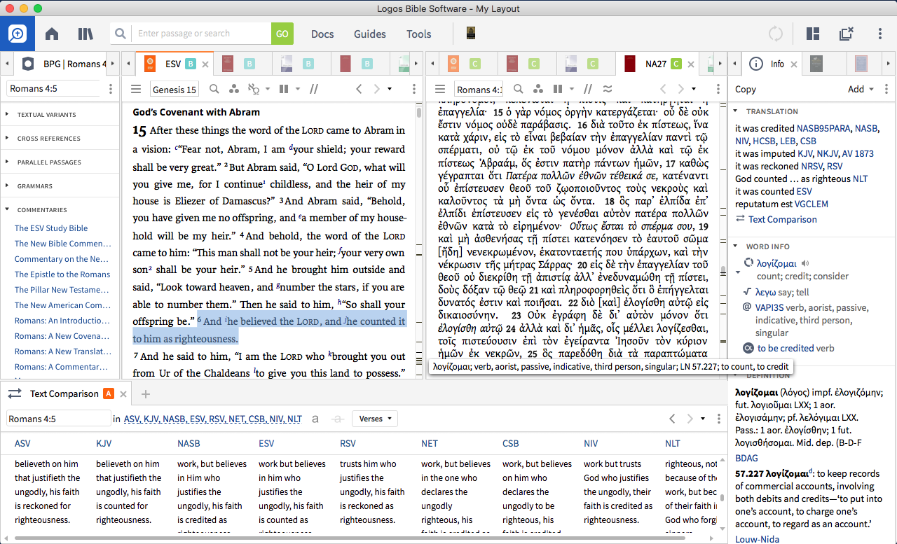This screenshot has height=544, width=897.
Task: Toggle the link set C badge on NA27 tab
Action: 676,64
